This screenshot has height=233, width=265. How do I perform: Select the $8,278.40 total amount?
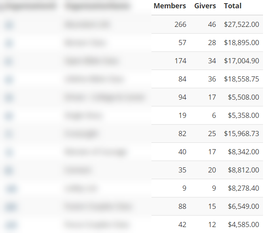click(x=243, y=188)
